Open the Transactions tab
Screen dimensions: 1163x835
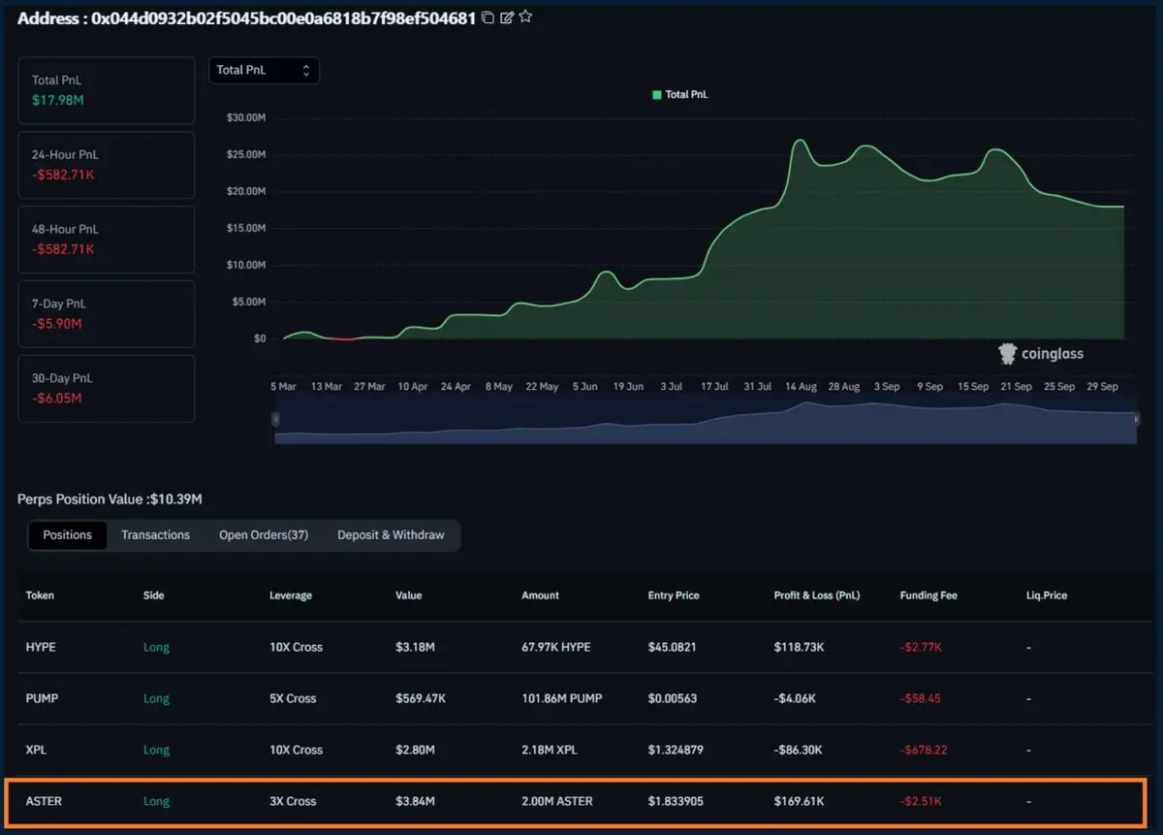(155, 535)
